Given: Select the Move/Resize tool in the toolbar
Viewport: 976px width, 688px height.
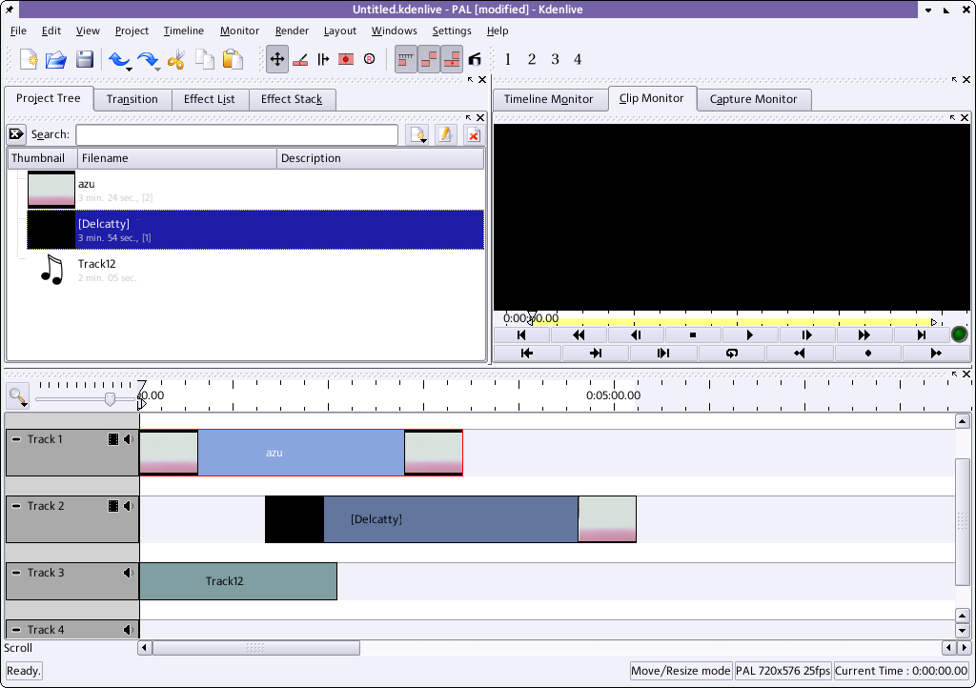Looking at the screenshot, I should click(277, 59).
